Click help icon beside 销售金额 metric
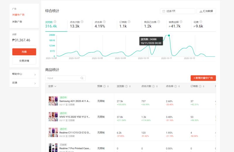This screenshot has width=234, height=152. (181, 22)
